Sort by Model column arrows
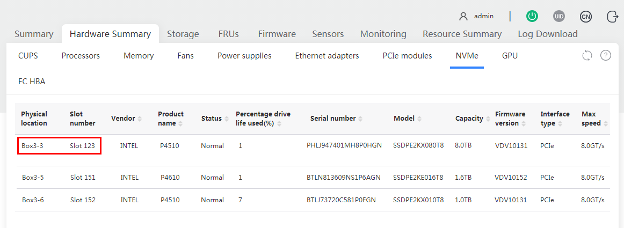Viewport: 624px width, 228px height. click(x=419, y=119)
